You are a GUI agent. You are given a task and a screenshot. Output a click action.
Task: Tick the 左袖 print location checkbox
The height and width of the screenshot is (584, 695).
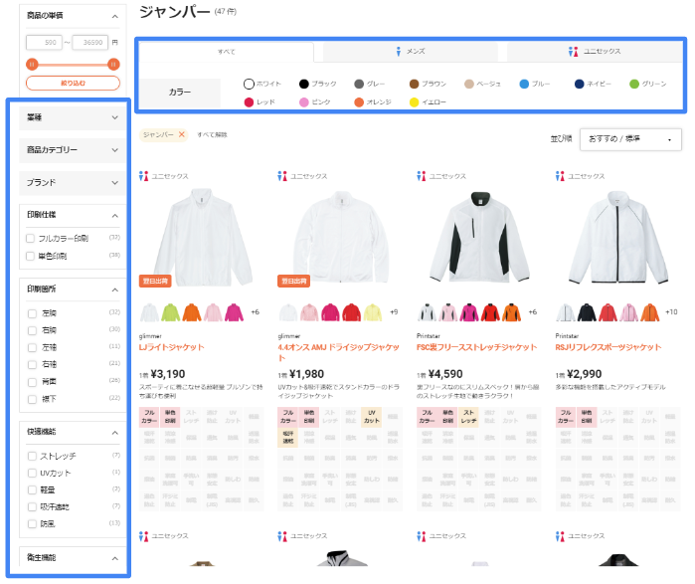click(32, 347)
